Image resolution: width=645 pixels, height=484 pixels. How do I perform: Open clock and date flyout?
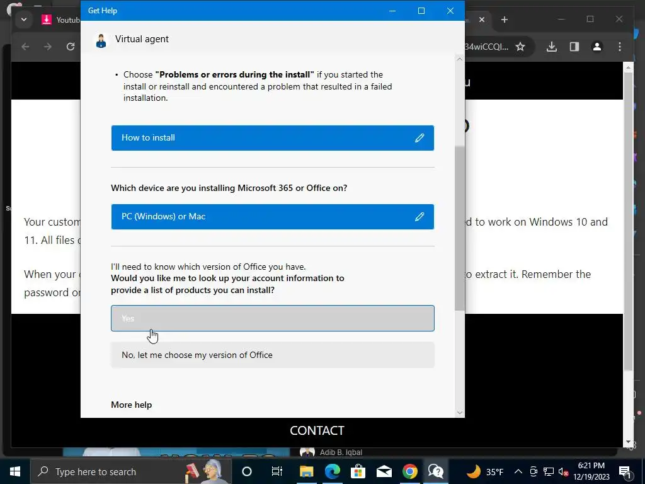pos(591,471)
